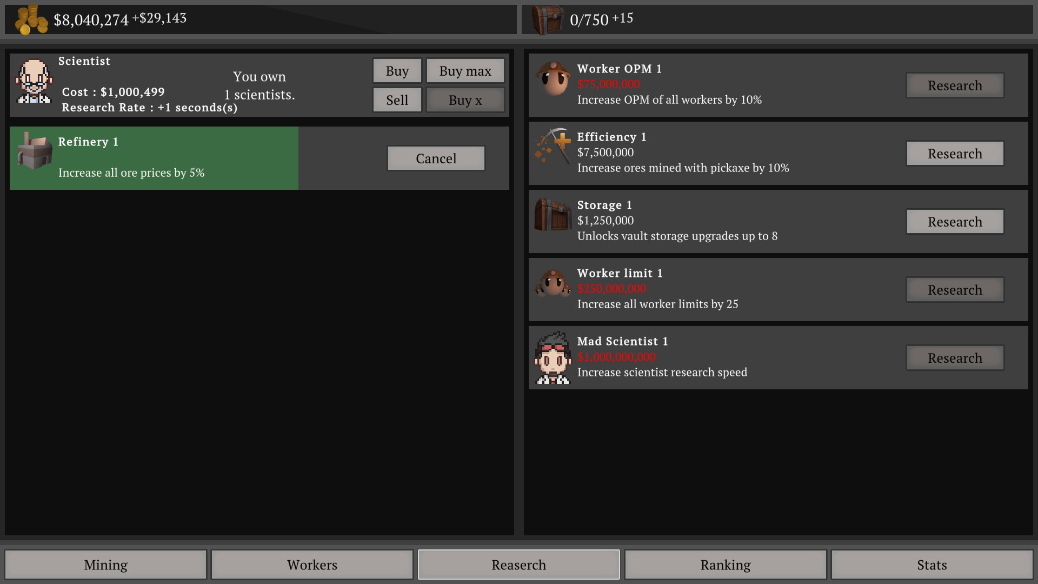Click the Worker limit 1 worker icon
Screen dimensions: 1038x584
tap(553, 288)
